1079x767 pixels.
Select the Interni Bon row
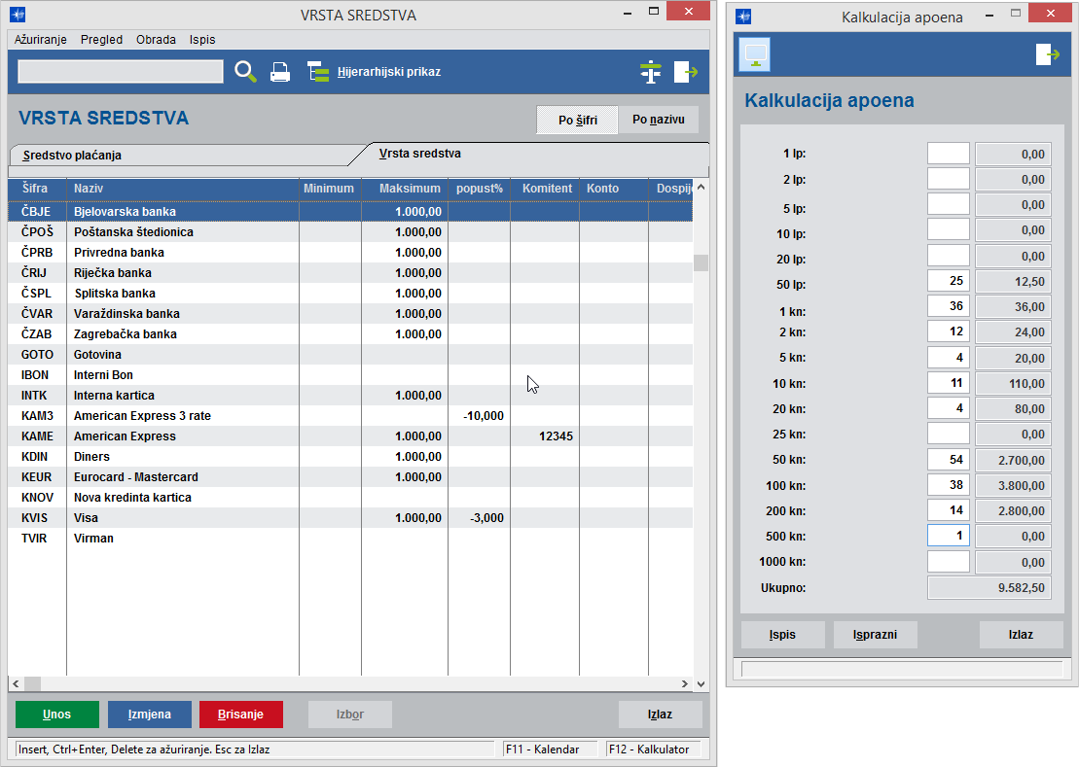[350, 374]
